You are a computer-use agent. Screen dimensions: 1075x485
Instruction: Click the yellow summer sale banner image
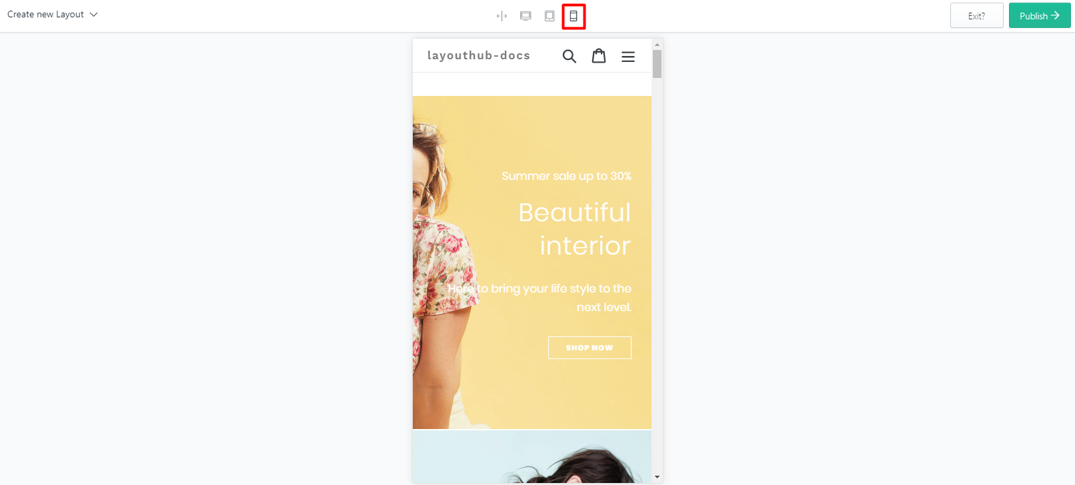point(532,262)
